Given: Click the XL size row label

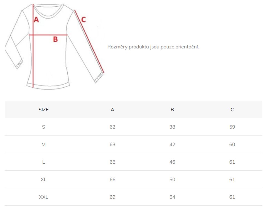Looking at the screenshot, I should click(44, 180).
